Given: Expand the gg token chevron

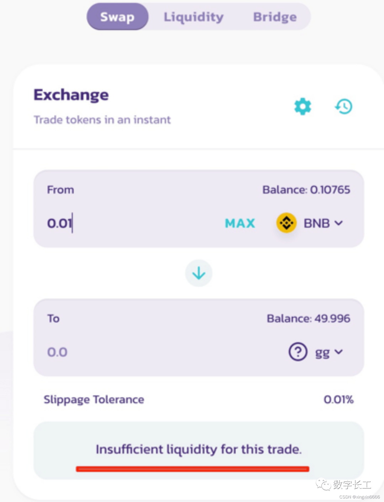Looking at the screenshot, I should (x=338, y=352).
